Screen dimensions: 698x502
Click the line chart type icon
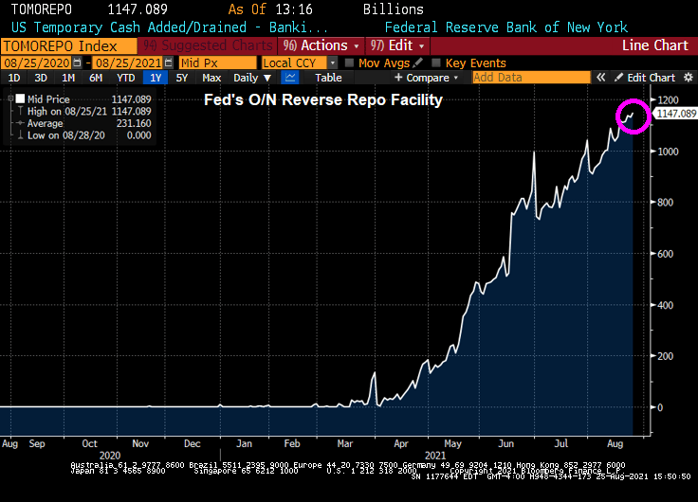290,78
